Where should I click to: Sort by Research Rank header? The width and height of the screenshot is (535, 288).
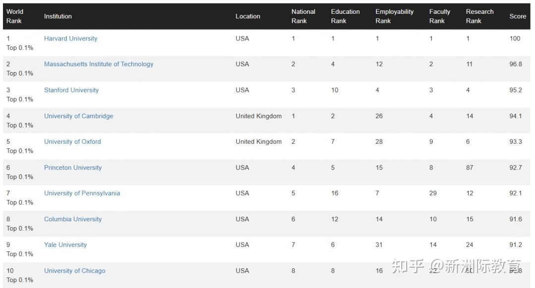coord(480,16)
